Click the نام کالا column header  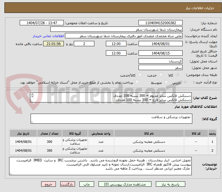pyautogui.click(x=149, y=133)
